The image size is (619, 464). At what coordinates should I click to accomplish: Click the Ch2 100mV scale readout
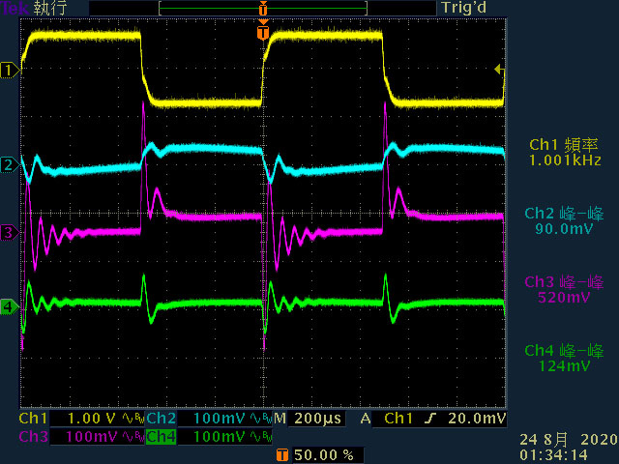tap(220, 419)
